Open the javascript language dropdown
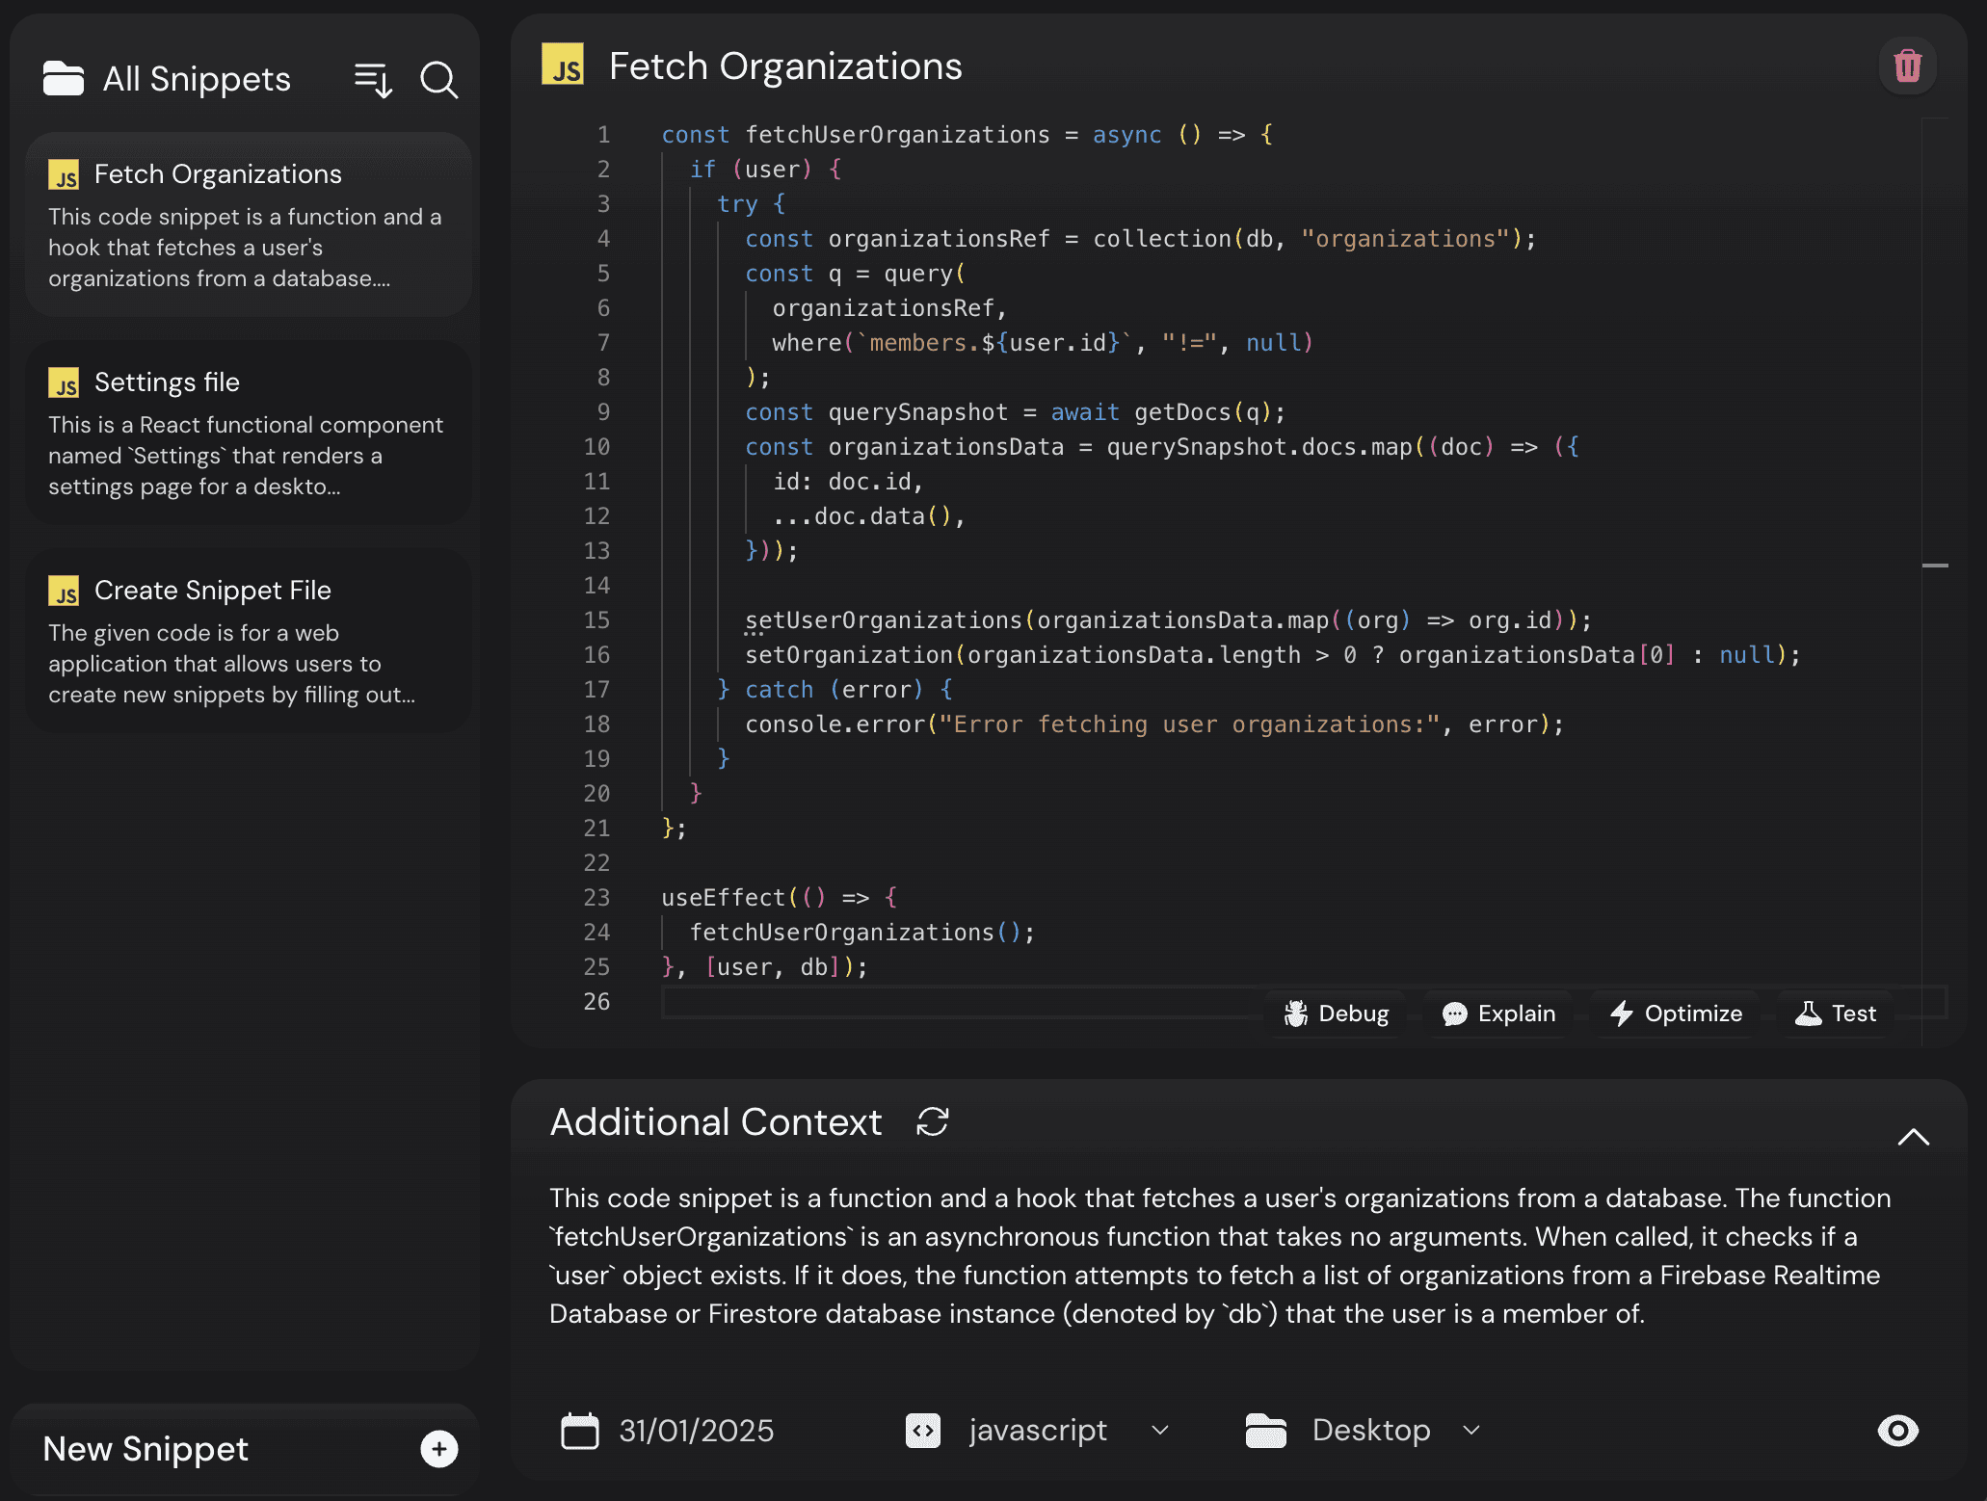1987x1501 pixels. (1038, 1431)
